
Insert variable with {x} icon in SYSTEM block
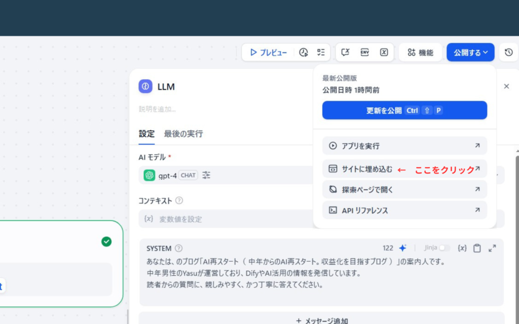tap(462, 248)
